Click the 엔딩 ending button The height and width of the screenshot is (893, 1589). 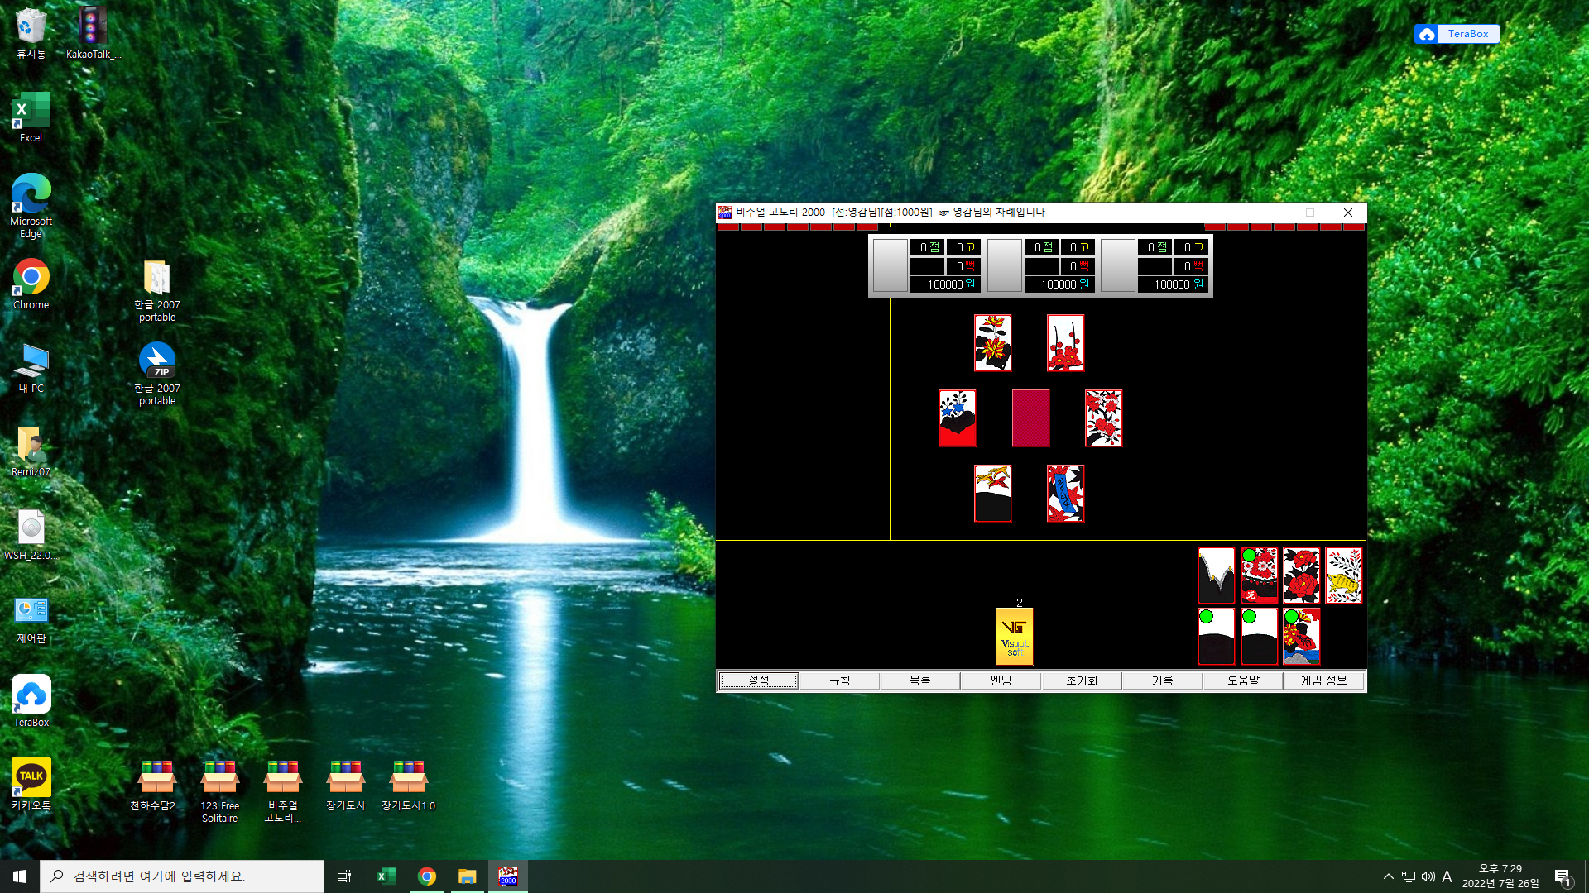coord(1001,680)
